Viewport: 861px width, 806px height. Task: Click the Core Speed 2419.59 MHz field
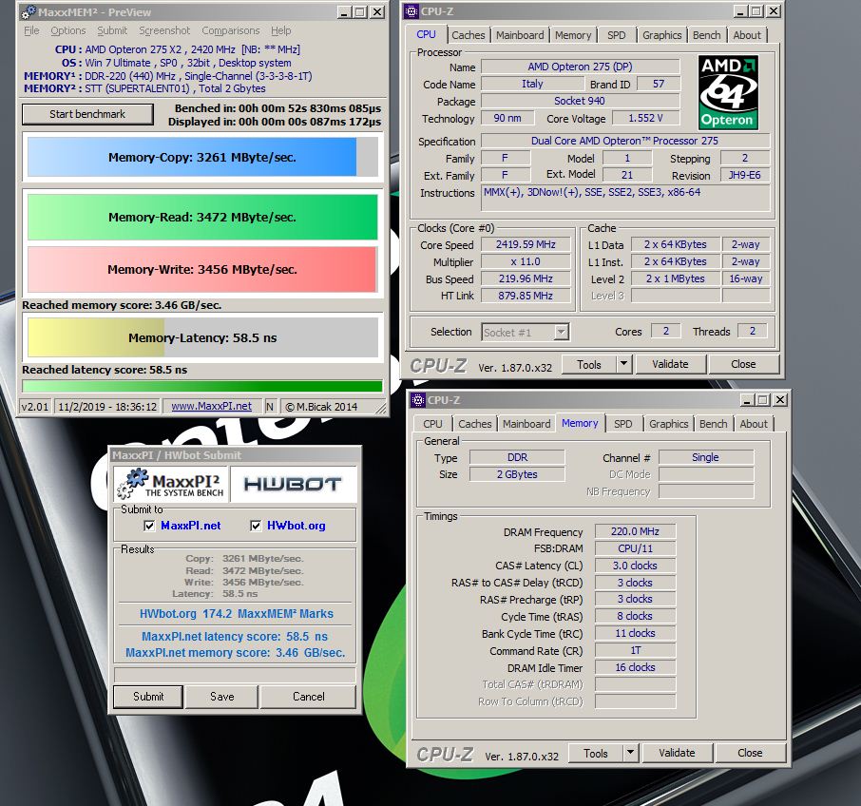(526, 244)
